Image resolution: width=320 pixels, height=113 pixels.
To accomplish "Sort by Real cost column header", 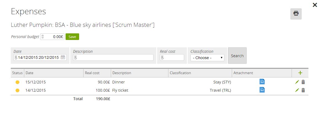I will [x=92, y=73].
